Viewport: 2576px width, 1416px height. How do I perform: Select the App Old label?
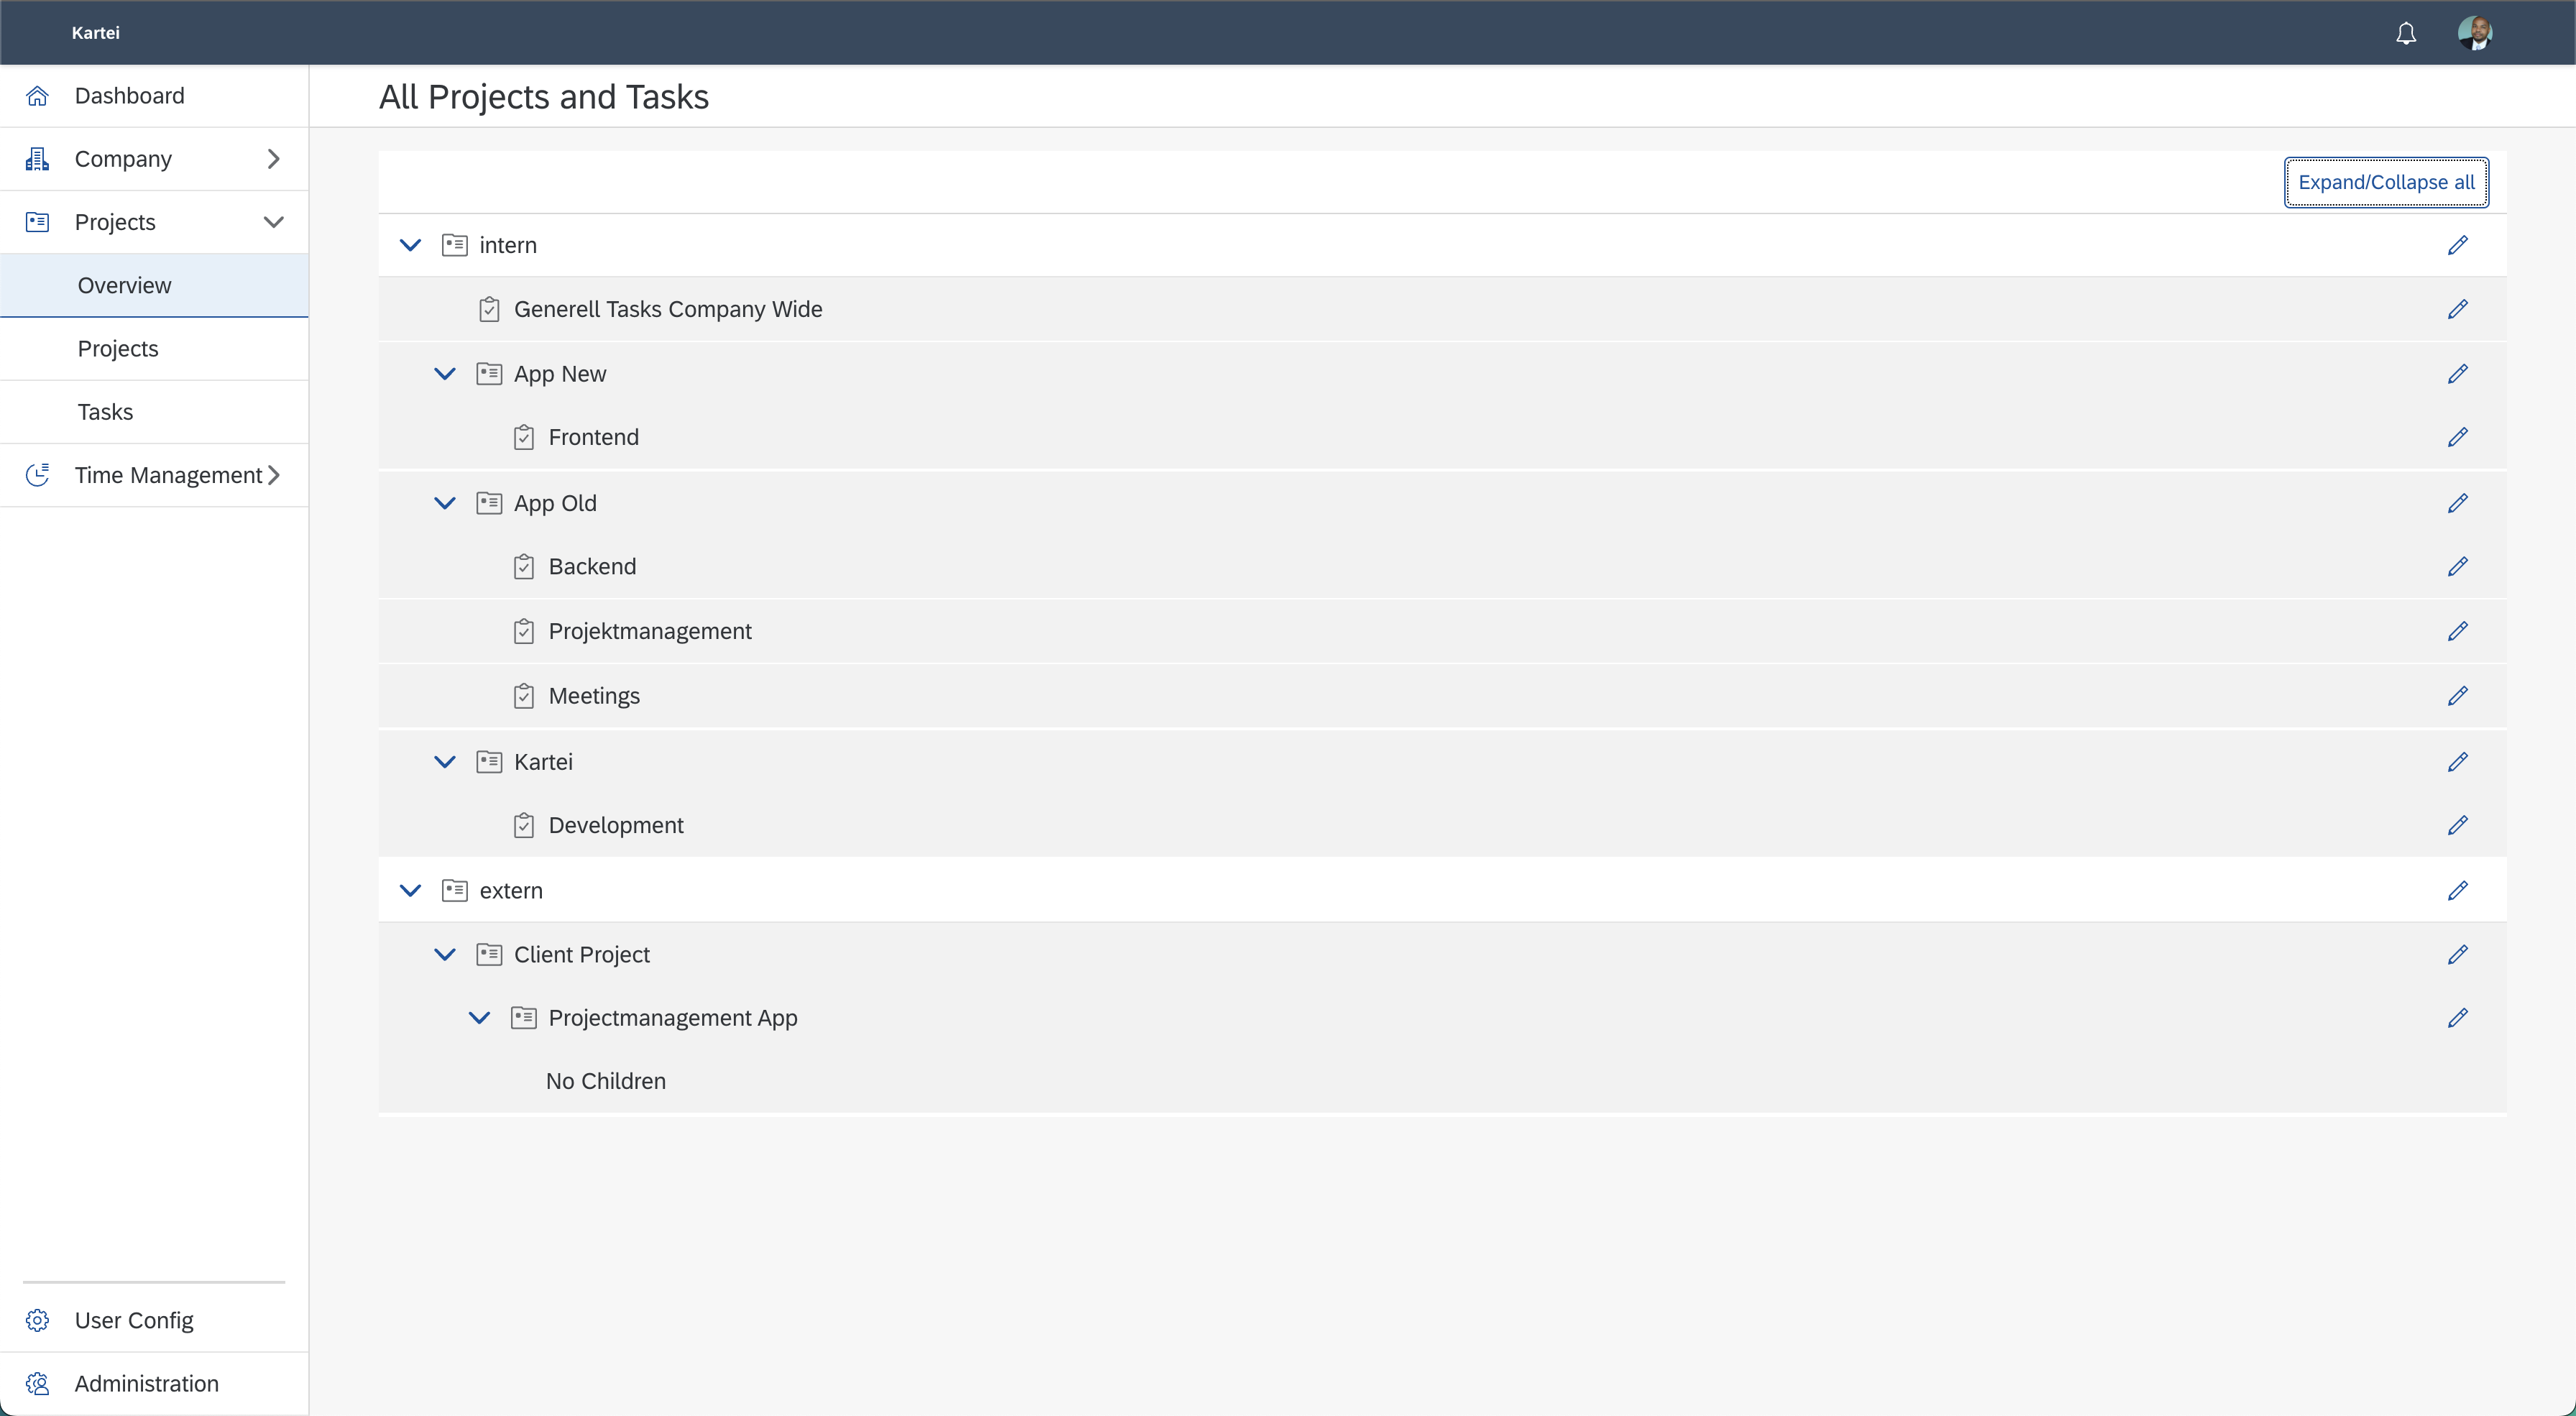pyautogui.click(x=555, y=503)
